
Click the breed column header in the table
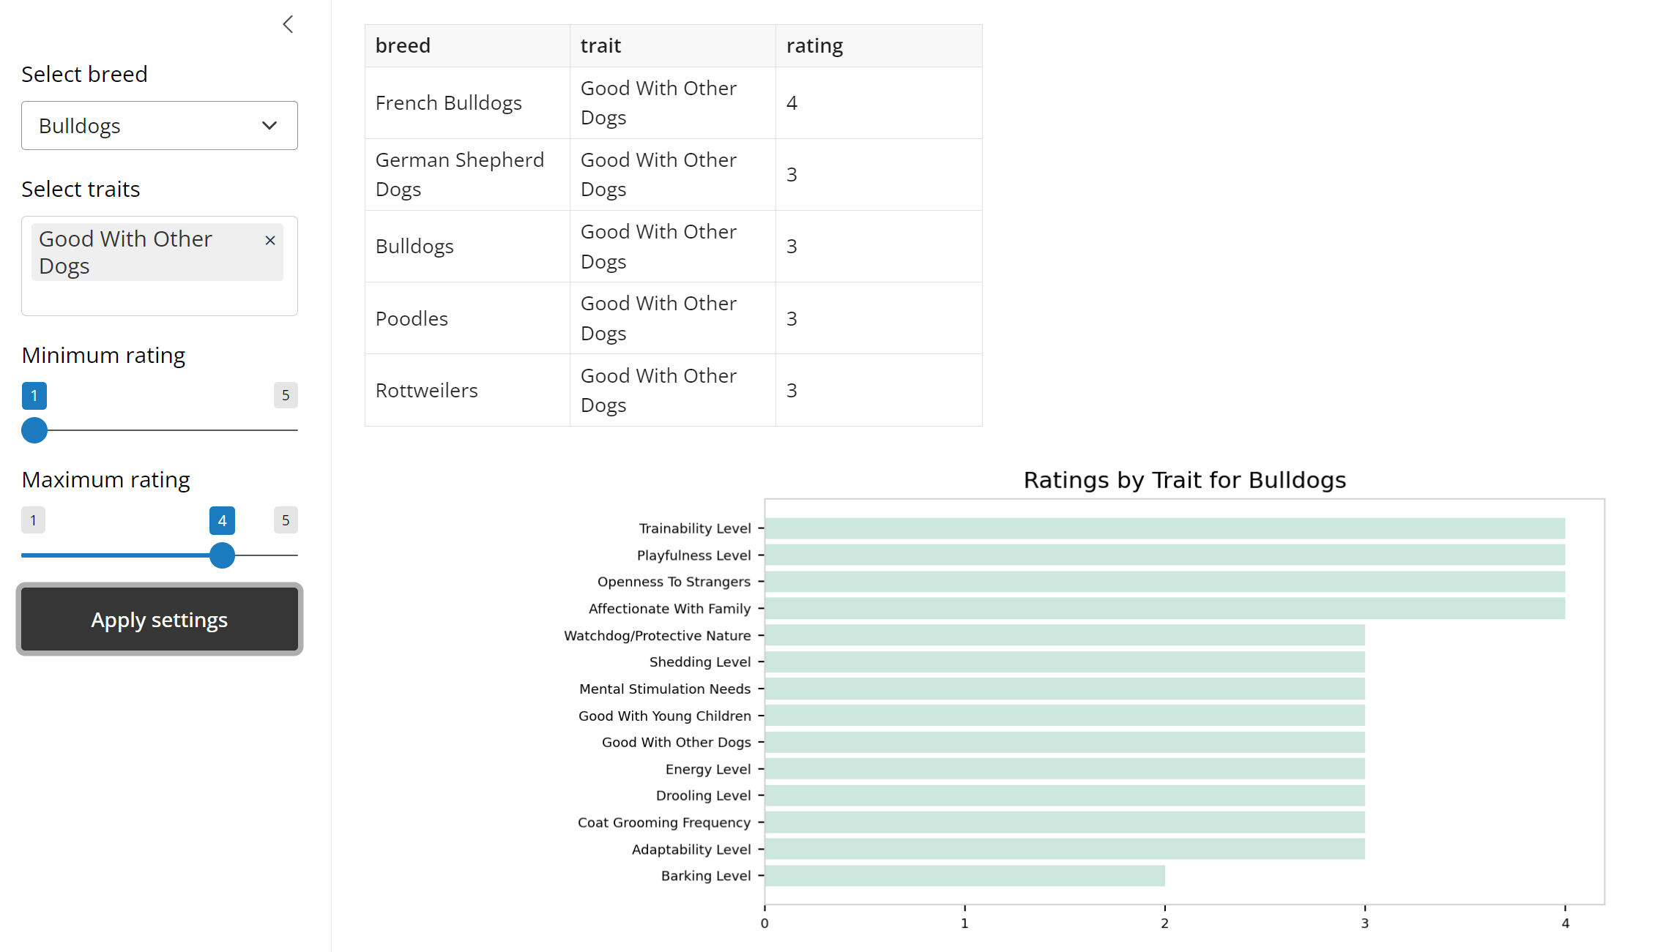tap(403, 45)
